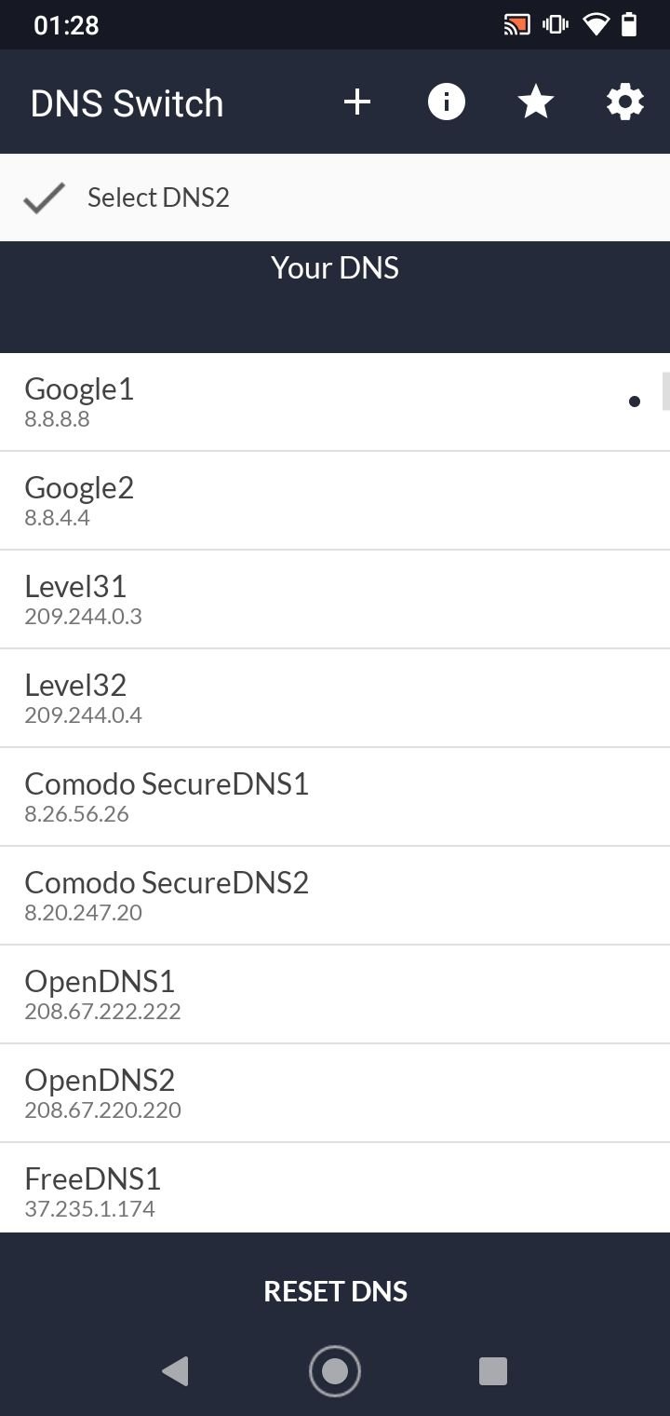670x1416 pixels.
Task: Pick OpenDNS2 from the DNS list
Action: (335, 1093)
